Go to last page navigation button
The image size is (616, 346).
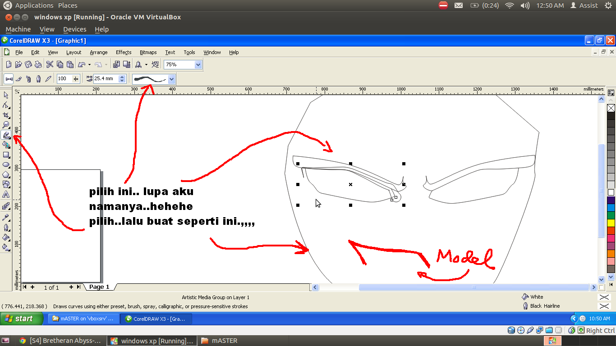[x=79, y=287]
